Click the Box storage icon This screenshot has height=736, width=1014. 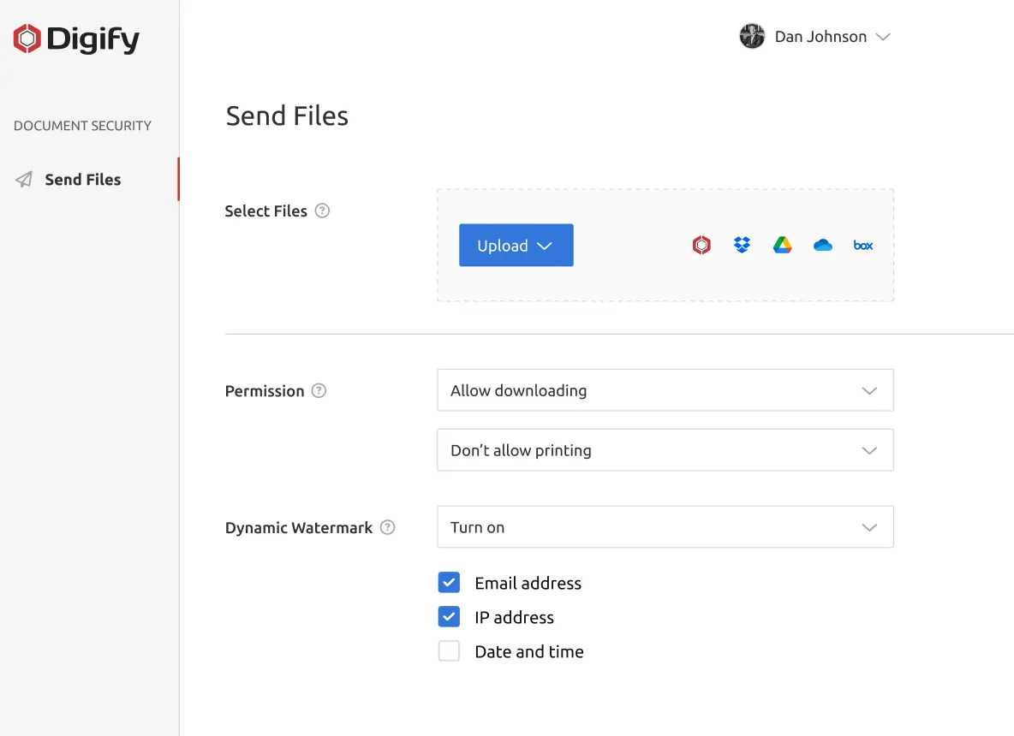point(863,246)
